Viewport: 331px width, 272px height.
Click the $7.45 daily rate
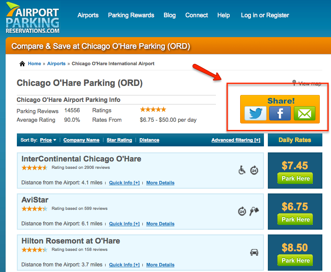(x=295, y=166)
